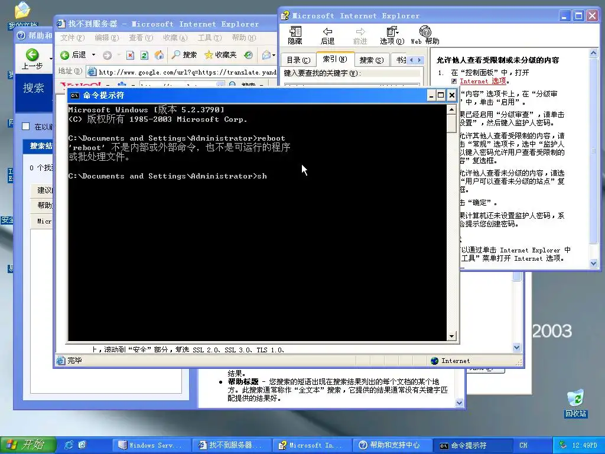
Task: Open the Back button history dropdown in IE
Action: point(93,55)
